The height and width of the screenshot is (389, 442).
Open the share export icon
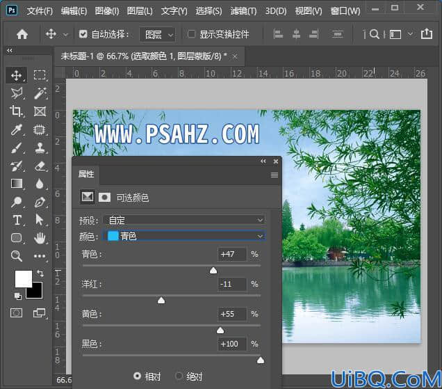click(427, 34)
